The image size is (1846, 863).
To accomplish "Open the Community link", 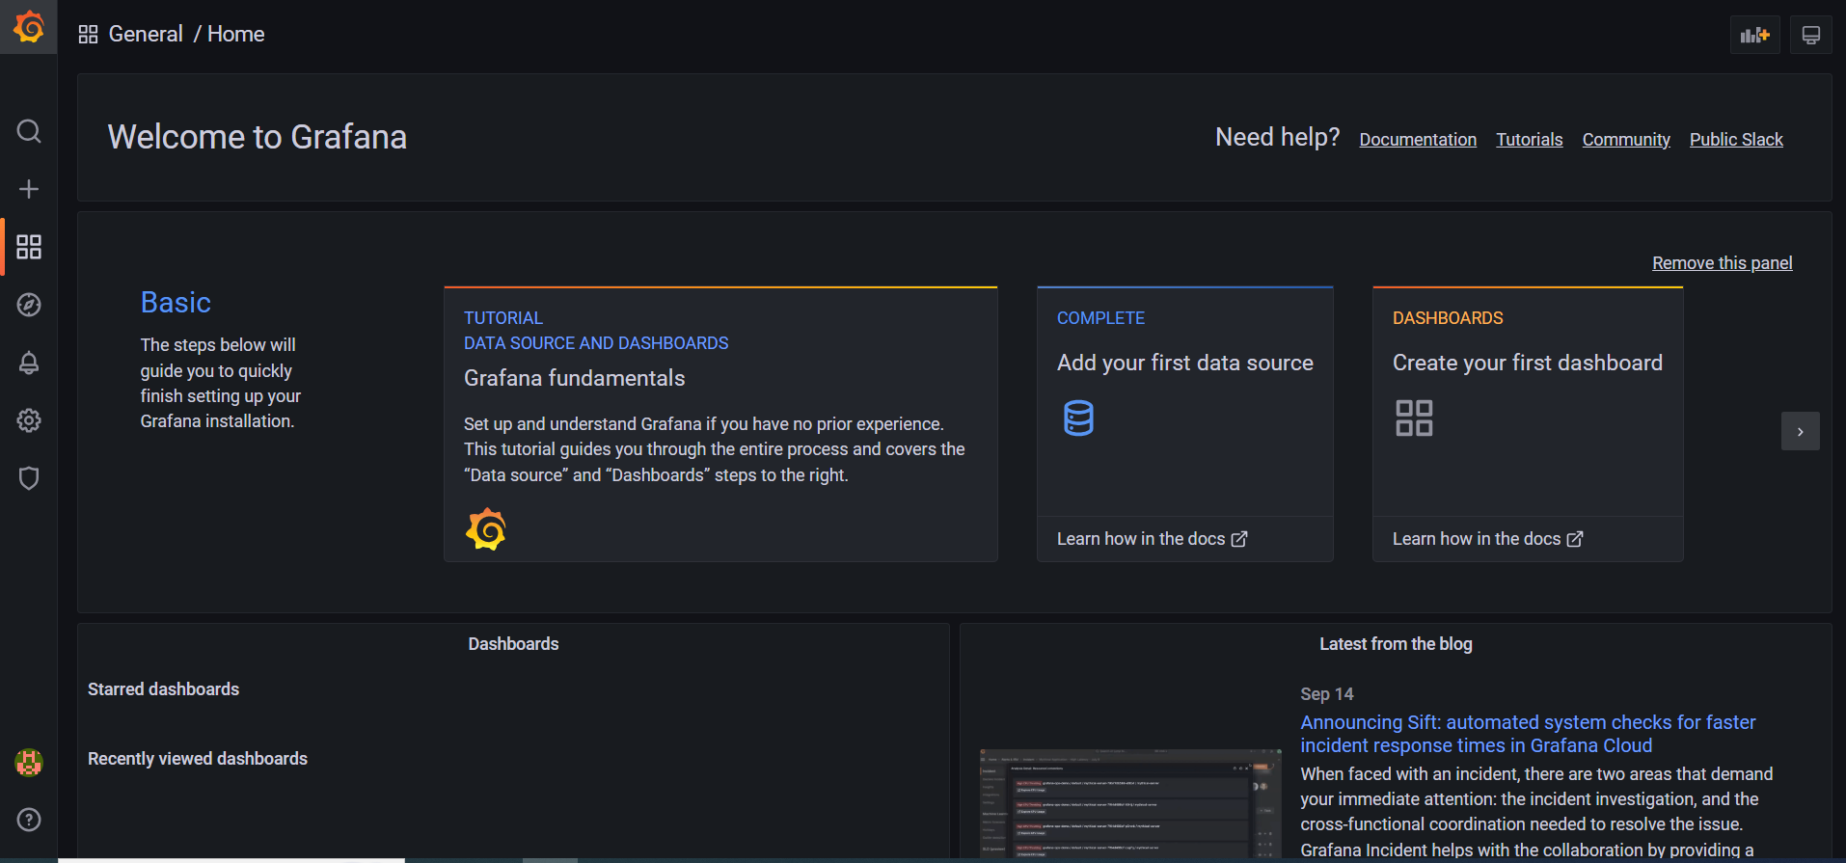I will [x=1626, y=140].
